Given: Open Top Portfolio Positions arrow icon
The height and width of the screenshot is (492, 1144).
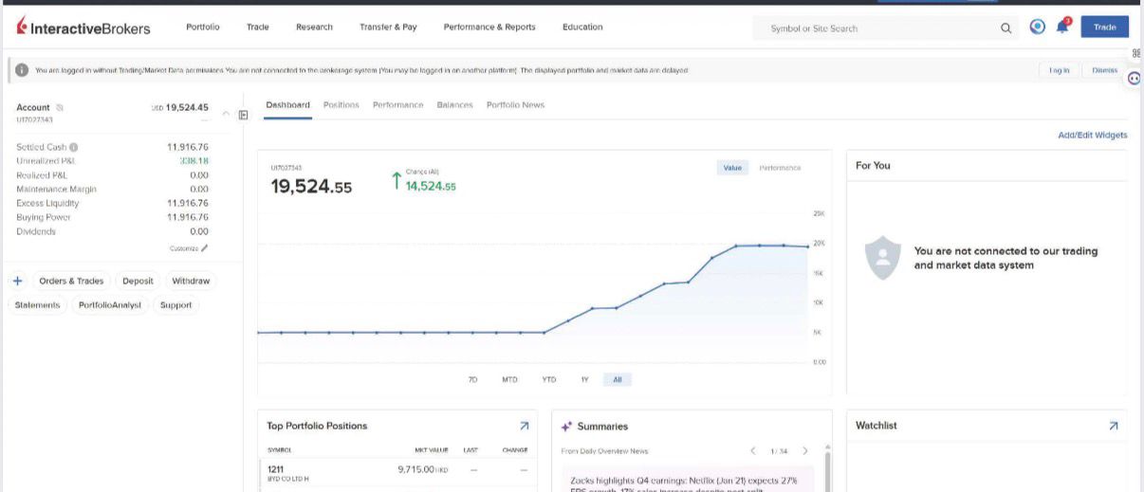Looking at the screenshot, I should [x=524, y=427].
